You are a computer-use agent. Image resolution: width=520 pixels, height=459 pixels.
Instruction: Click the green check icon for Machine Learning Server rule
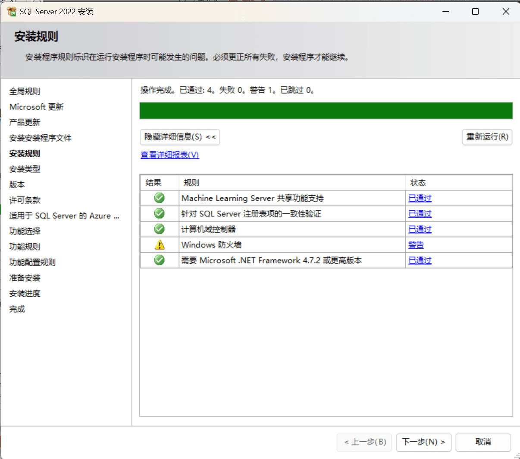(160, 198)
